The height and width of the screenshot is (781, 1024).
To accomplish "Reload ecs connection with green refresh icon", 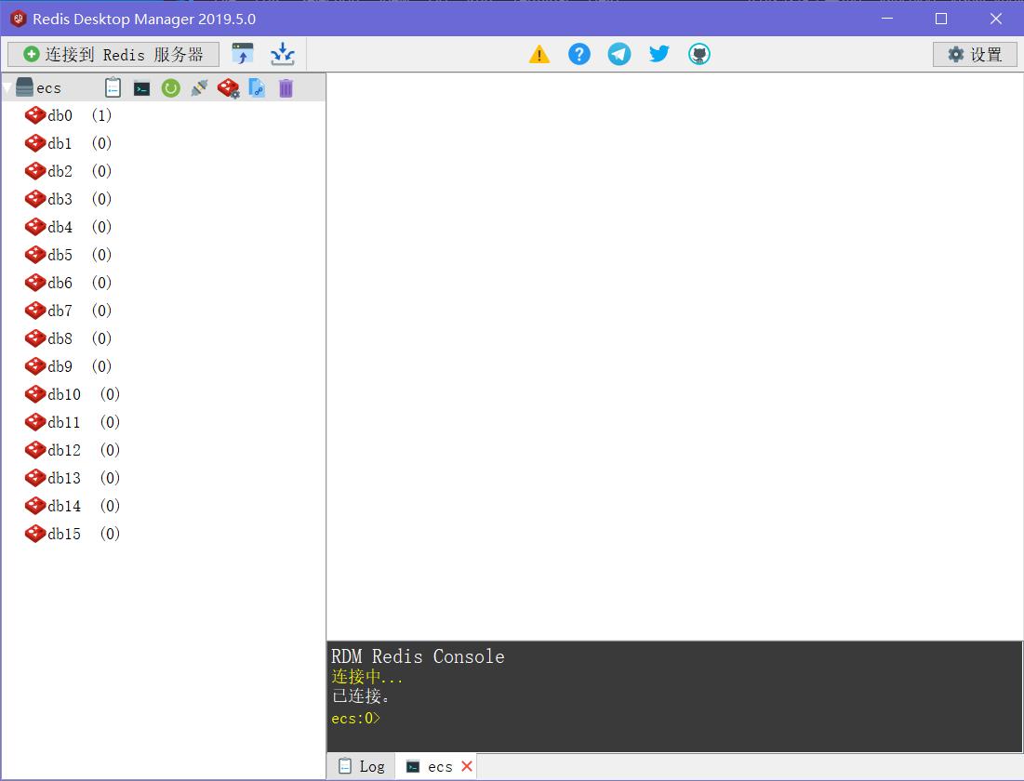I will [x=170, y=87].
